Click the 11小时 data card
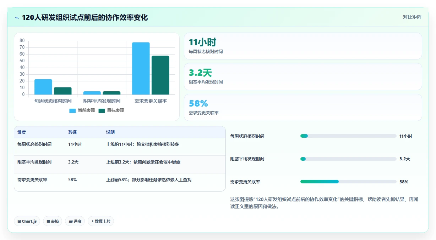The width and height of the screenshot is (436, 240). (303, 46)
